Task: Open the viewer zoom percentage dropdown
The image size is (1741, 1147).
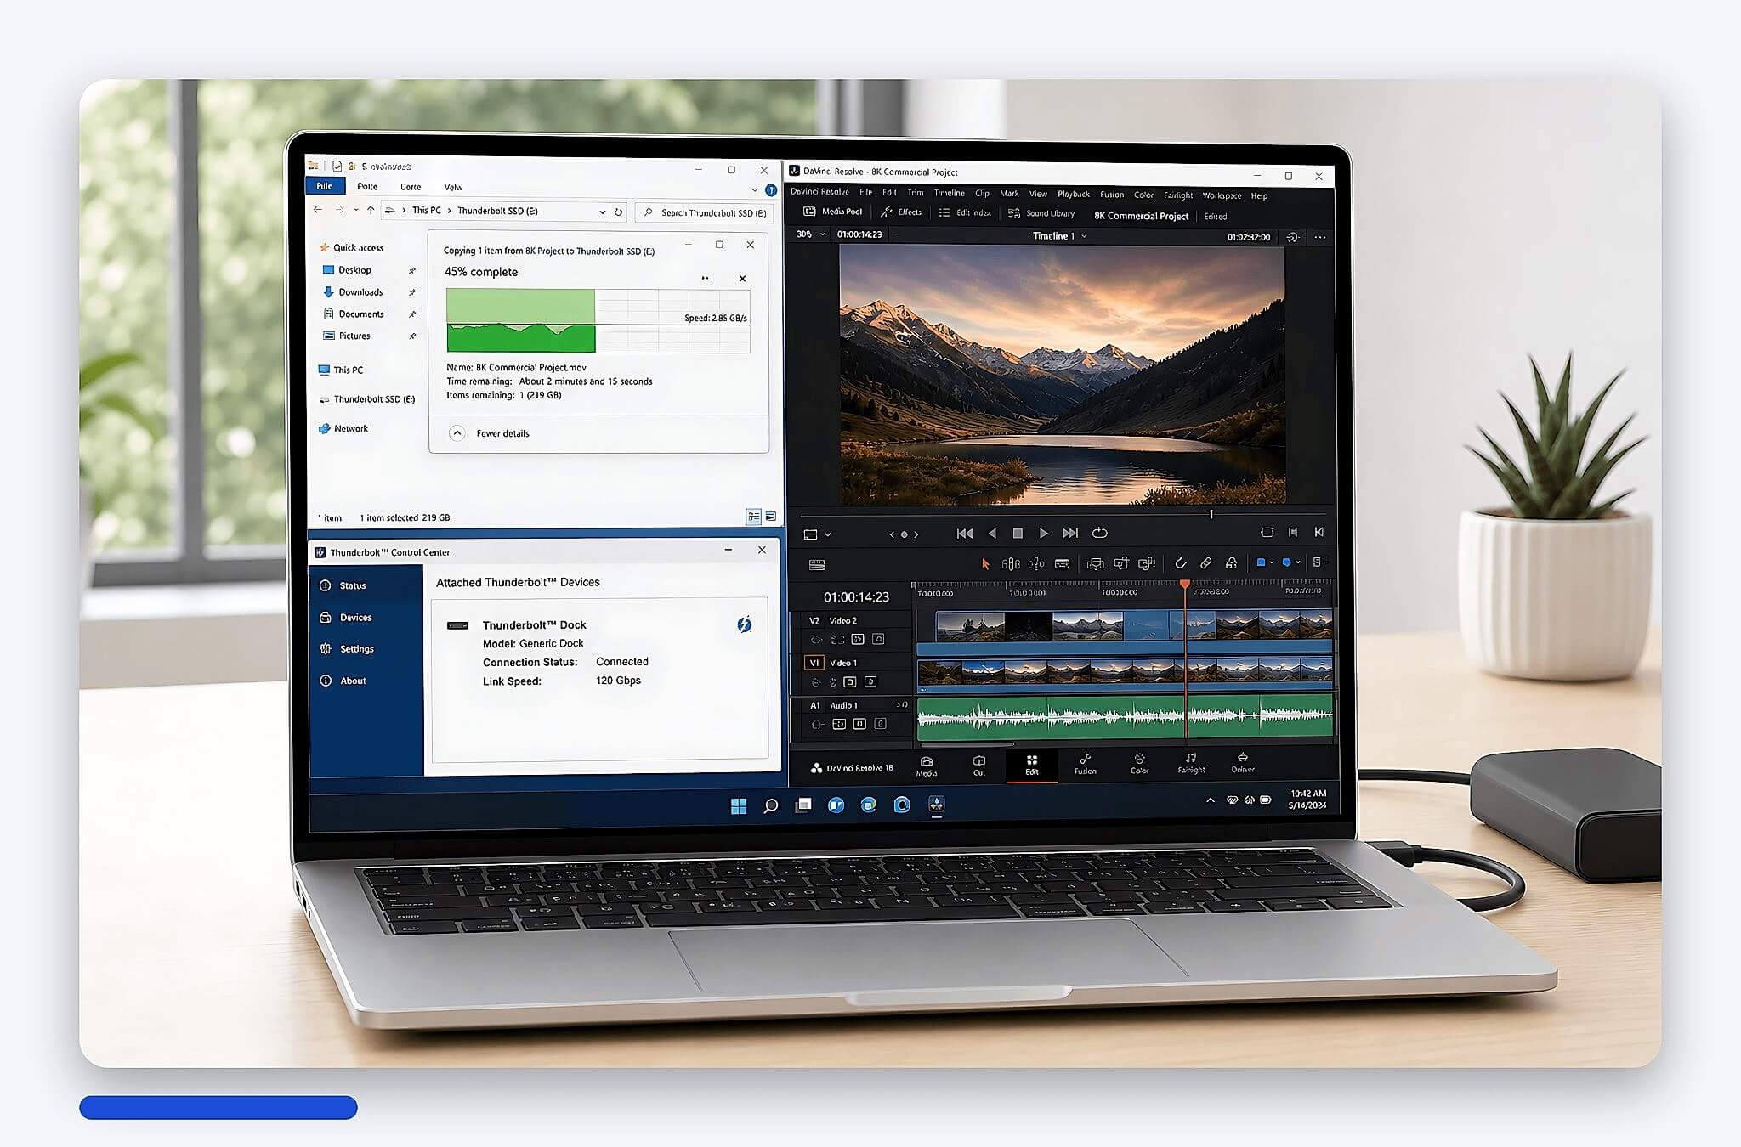Action: click(x=811, y=234)
